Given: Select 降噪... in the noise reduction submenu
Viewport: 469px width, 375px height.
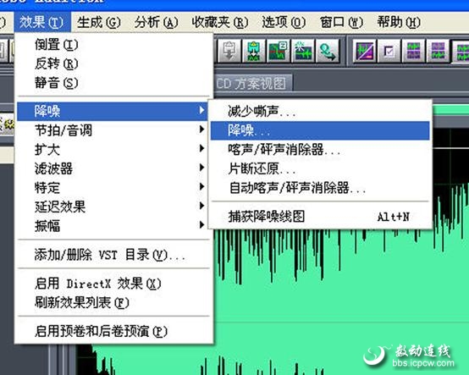Looking at the screenshot, I should pyautogui.click(x=320, y=130).
